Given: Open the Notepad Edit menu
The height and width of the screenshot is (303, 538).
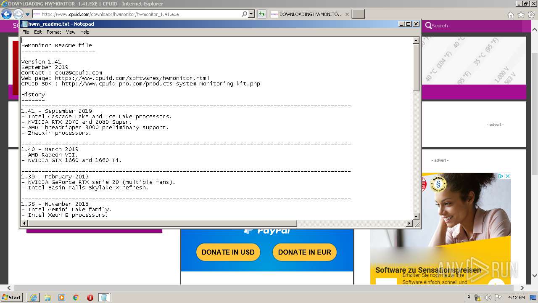Looking at the screenshot, I should (x=38, y=32).
